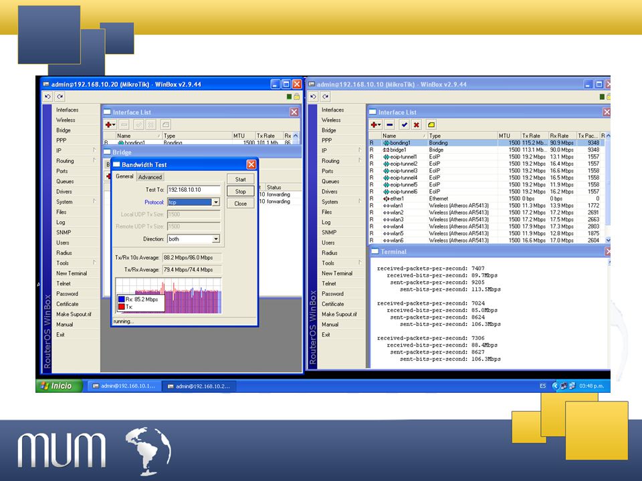This screenshot has height=481, width=642.
Task: Click the wireless icon beside wlan1
Action: (386, 206)
